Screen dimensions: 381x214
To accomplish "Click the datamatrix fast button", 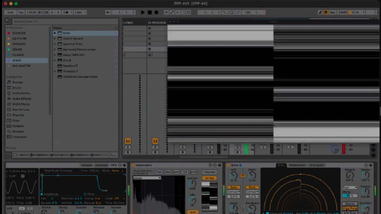I will pyautogui.click(x=159, y=172).
